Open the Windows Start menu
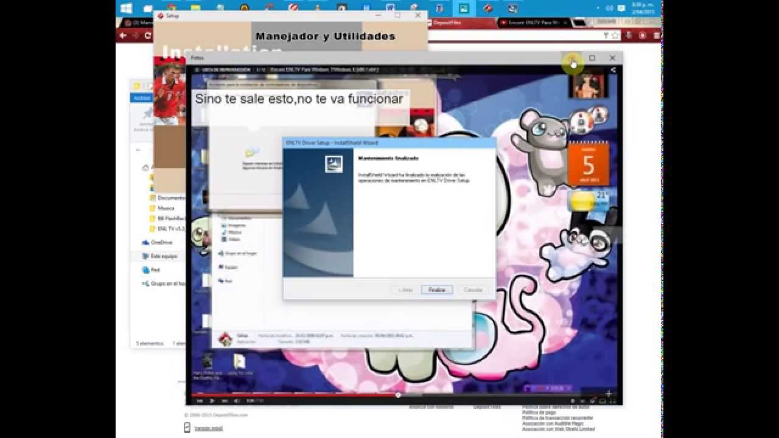The width and height of the screenshot is (779, 438). pos(126,9)
